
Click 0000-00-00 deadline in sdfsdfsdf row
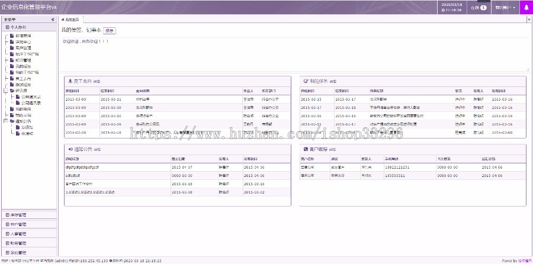182,176
